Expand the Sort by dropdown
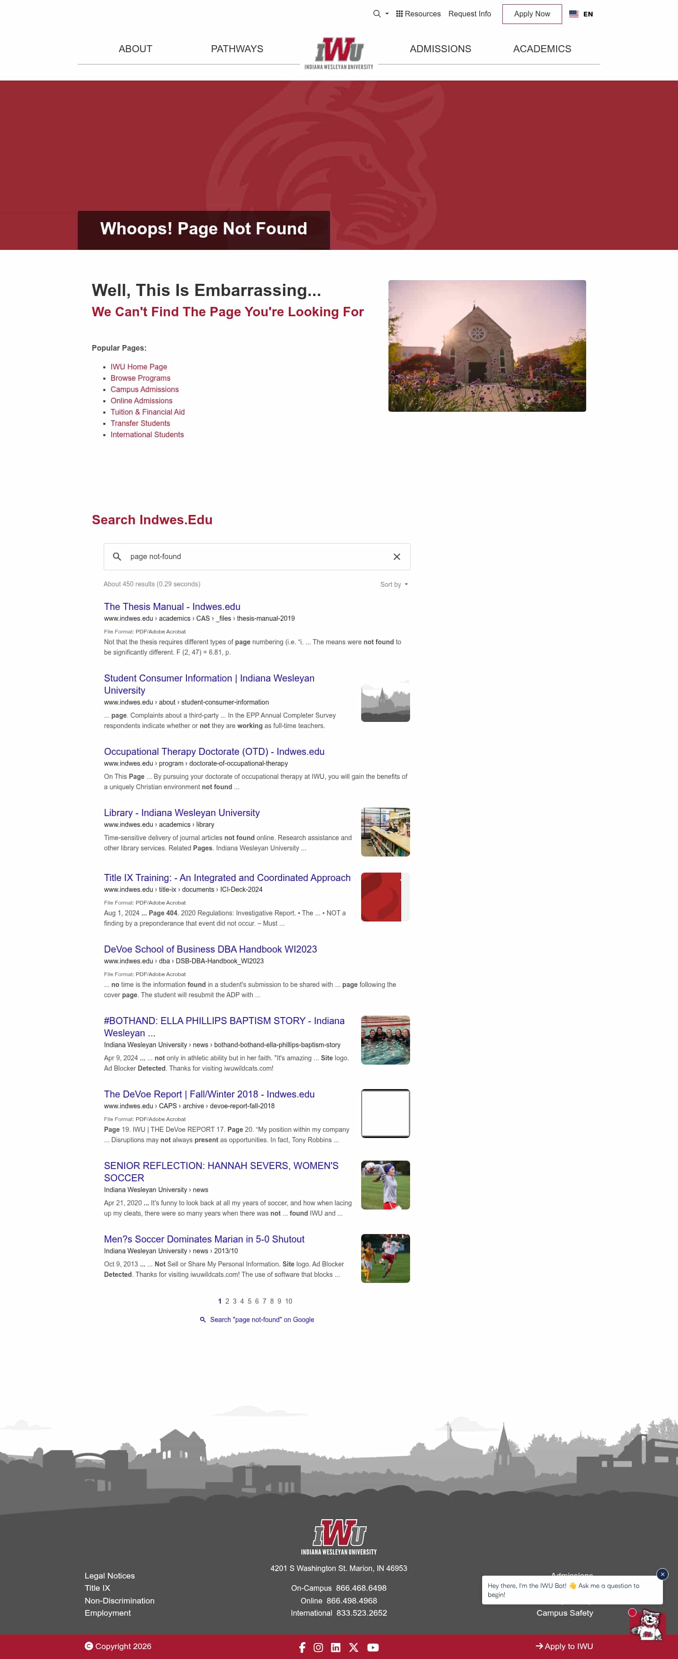The width and height of the screenshot is (678, 1659). coord(394,584)
